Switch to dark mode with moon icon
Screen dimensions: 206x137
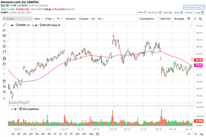click(195, 19)
